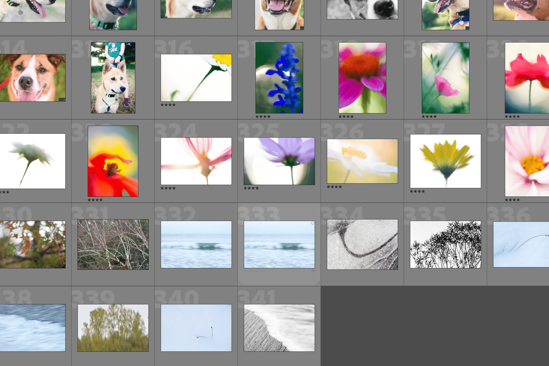The width and height of the screenshot is (549, 366).
Task: Click badge on top-row Shiba chest photo
Action: [302, 28]
